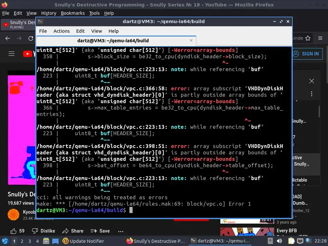
Task: Open terminal Help menu
Action: 113,31
